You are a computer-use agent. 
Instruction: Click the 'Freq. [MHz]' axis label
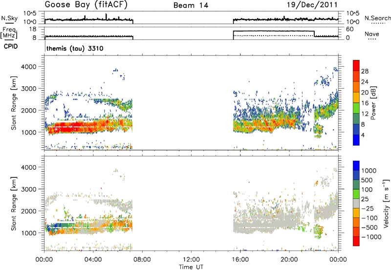tap(9, 33)
